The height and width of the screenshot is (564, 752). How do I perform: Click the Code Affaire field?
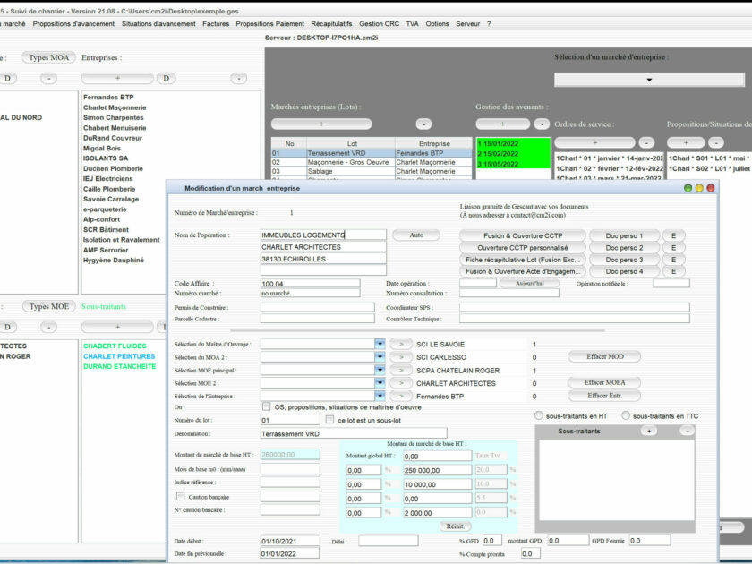click(310, 284)
